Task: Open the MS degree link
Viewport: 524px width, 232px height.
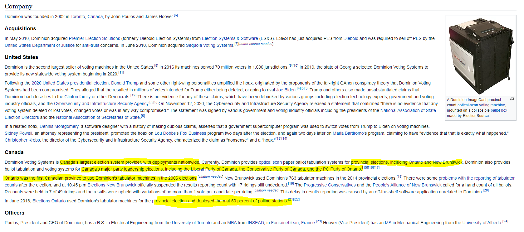Action: 388,223
